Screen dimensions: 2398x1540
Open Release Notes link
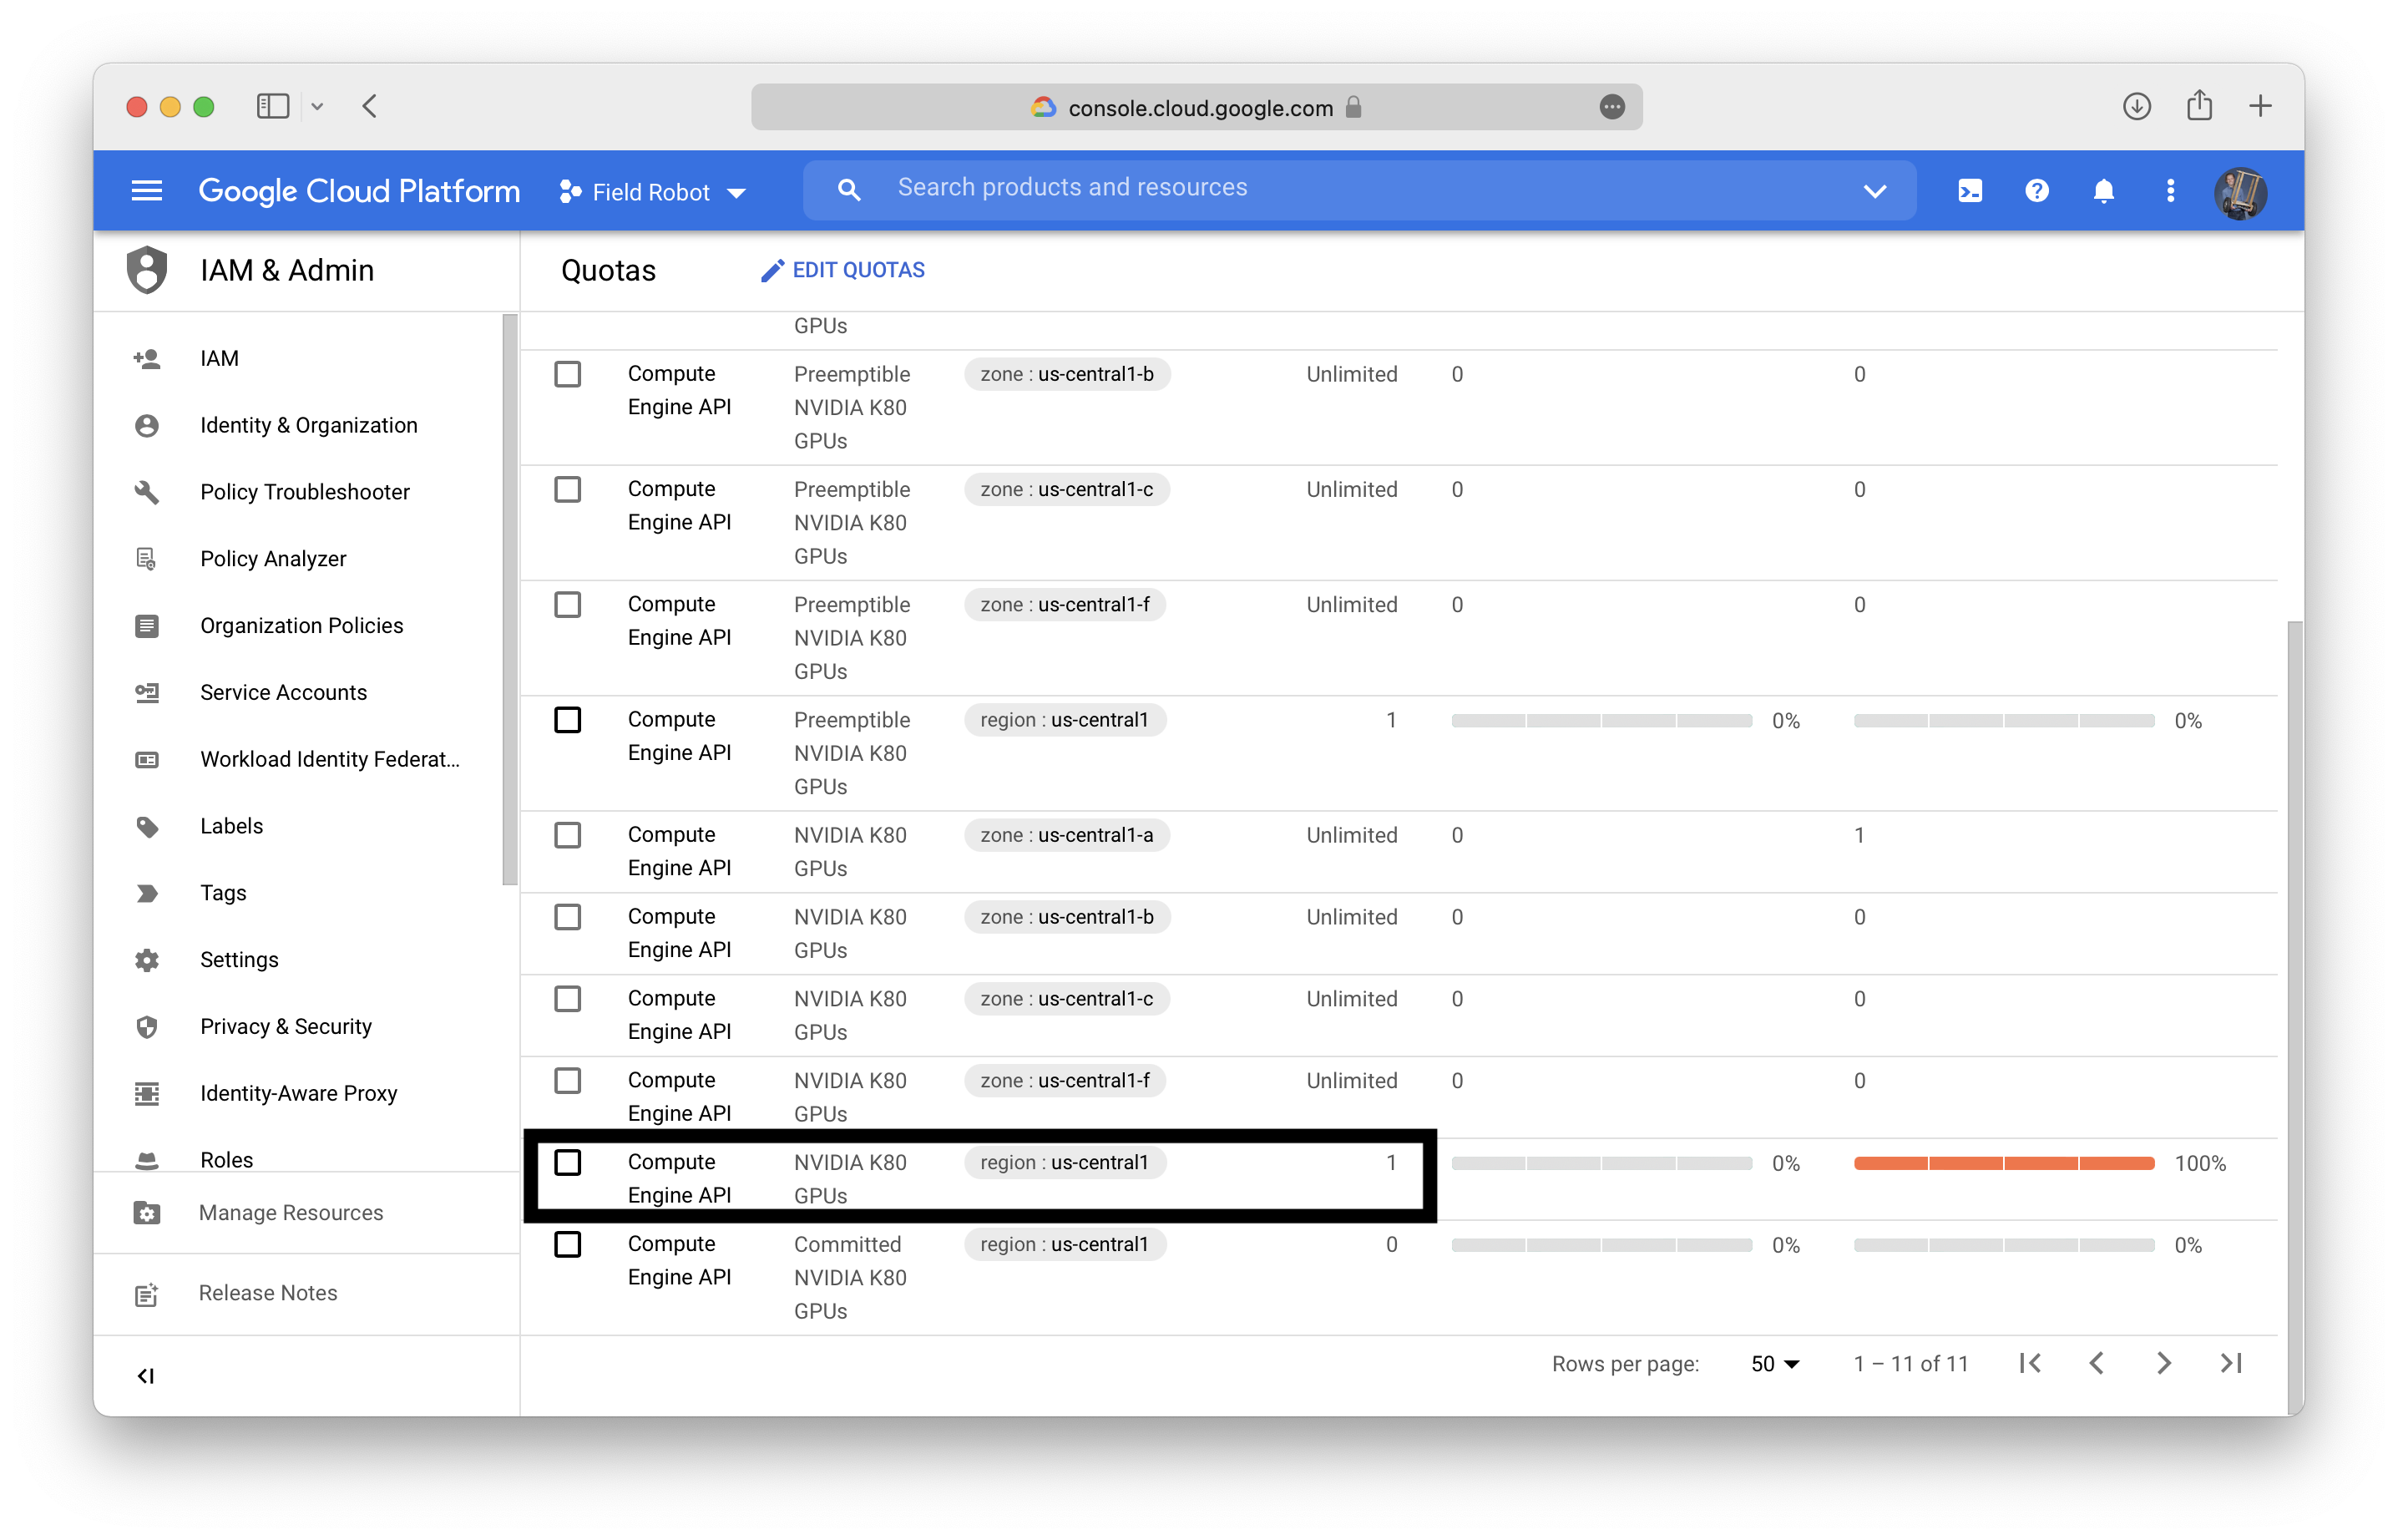[268, 1292]
